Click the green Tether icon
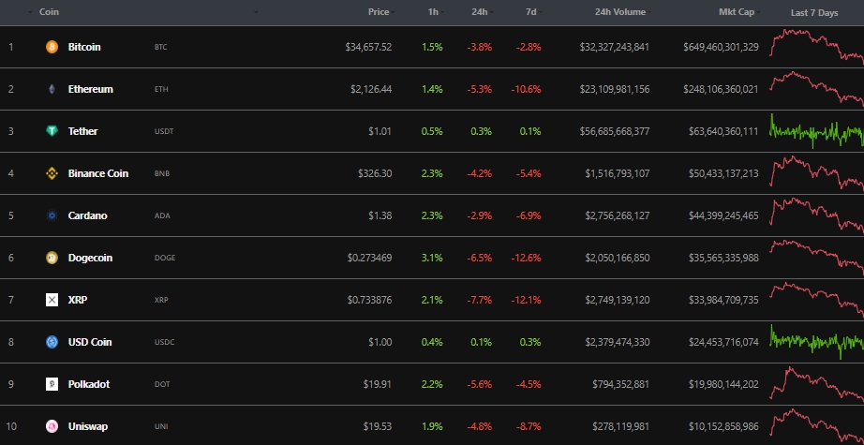The image size is (864, 445). click(52, 131)
